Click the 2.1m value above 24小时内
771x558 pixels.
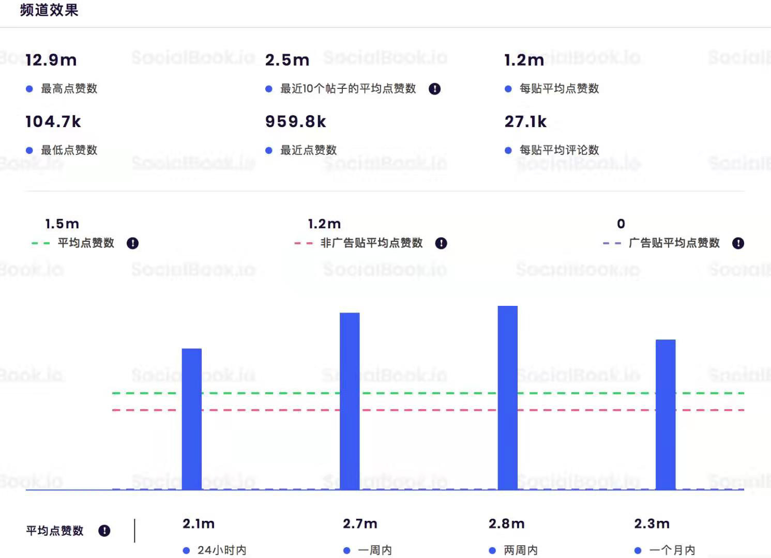(199, 524)
